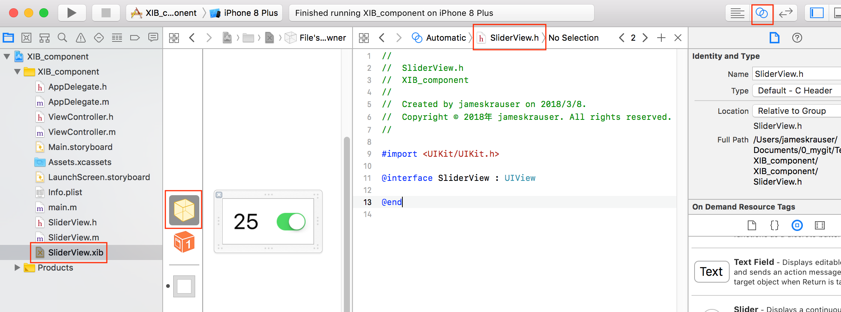This screenshot has width=841, height=312.
Task: Select the First Responder orange cube
Action: point(184,242)
